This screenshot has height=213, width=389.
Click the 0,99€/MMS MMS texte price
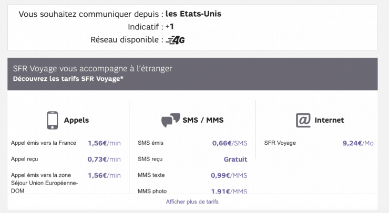coord(229,175)
